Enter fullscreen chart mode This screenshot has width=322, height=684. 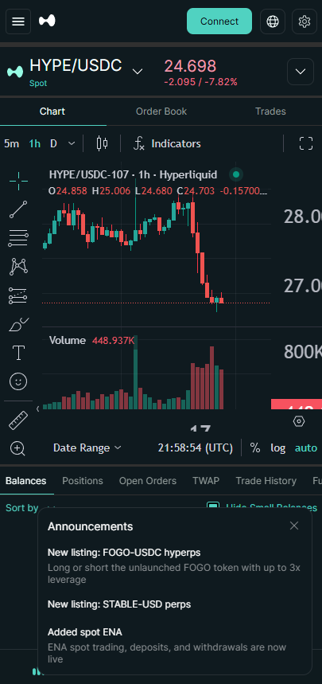point(306,143)
